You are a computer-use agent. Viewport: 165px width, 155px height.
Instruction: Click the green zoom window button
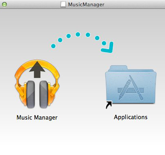point(4,4)
